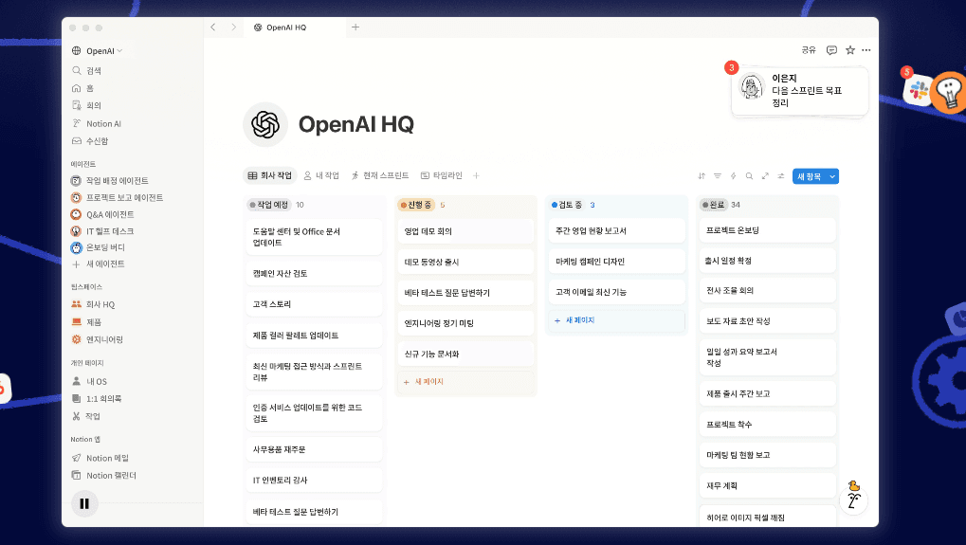Open view settings sliders icon
The height and width of the screenshot is (545, 966).
(x=781, y=176)
